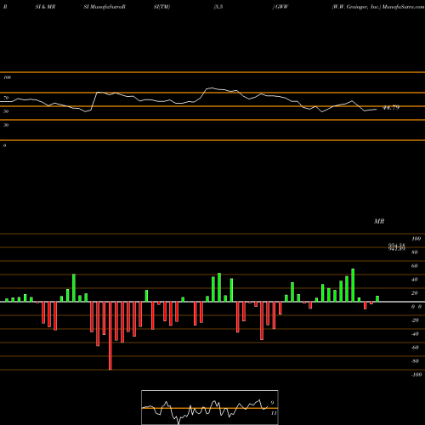Click the MR axis label -80
Screen dimensions: 425x425
(x=415, y=361)
